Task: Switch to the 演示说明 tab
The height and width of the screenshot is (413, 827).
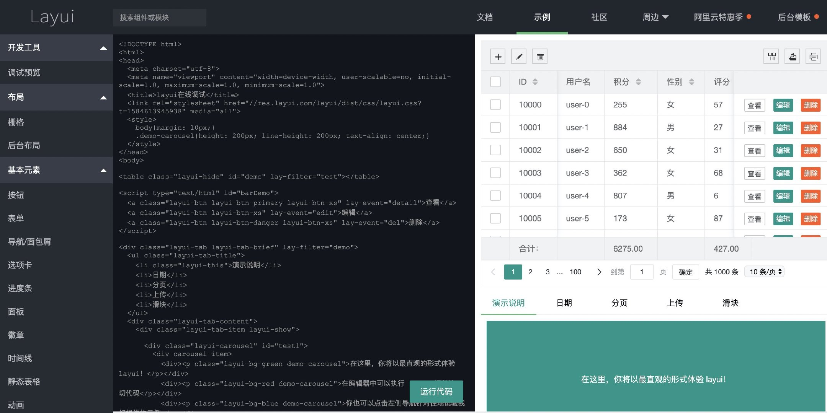Action: pyautogui.click(x=508, y=303)
